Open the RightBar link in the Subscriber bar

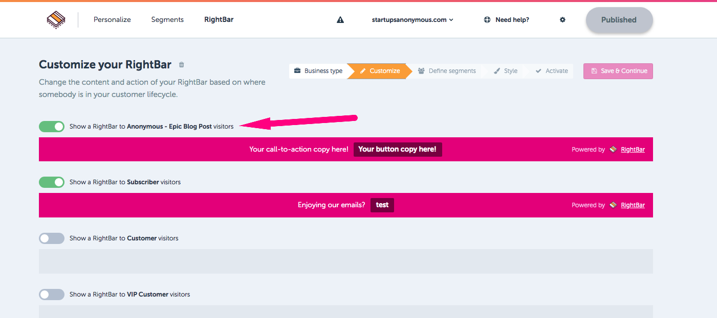coord(633,205)
